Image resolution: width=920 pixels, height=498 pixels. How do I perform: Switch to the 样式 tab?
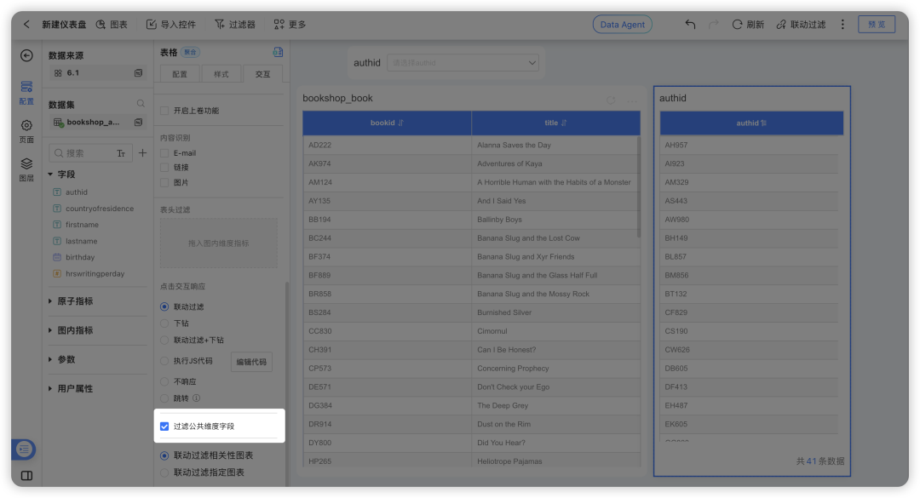(221, 74)
